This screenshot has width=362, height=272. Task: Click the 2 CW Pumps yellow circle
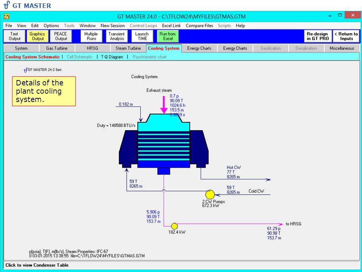pyautogui.click(x=210, y=195)
